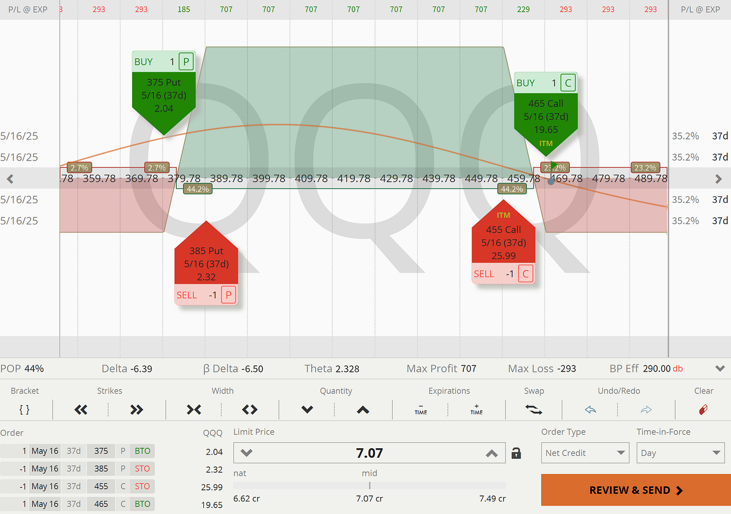This screenshot has width=731, height=514.
Task: Click the P type in 375 row
Action: tap(123, 451)
